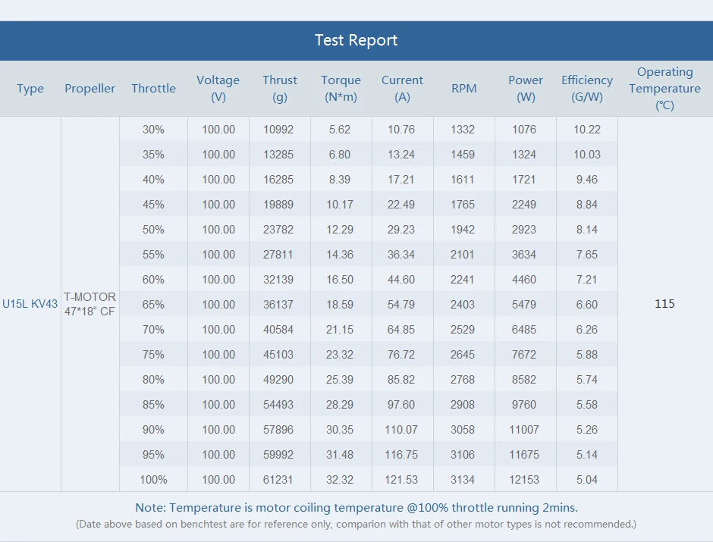
Task: Select thrust value 61231
Action: 278,479
